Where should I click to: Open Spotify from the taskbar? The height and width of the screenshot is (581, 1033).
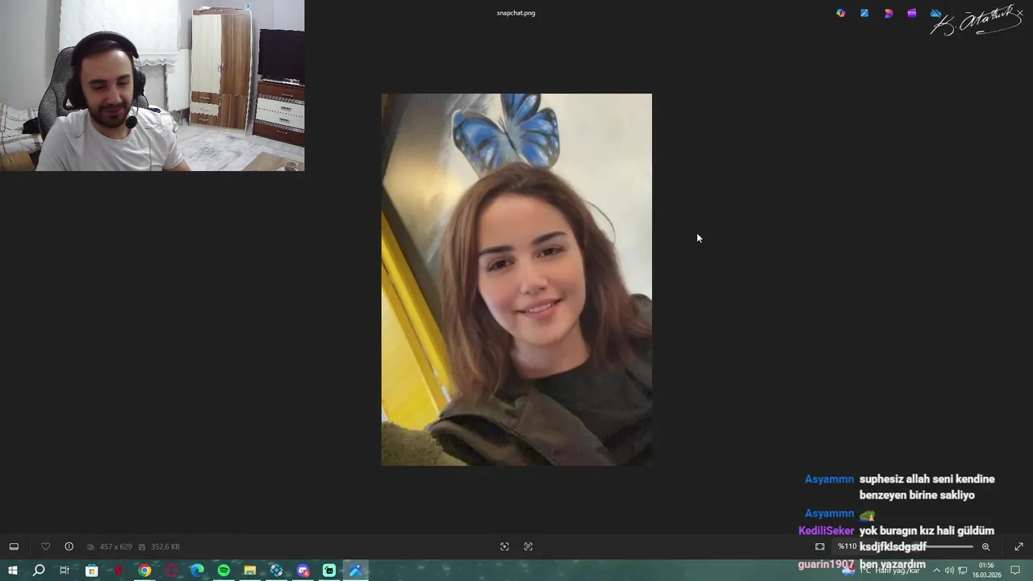pos(224,571)
